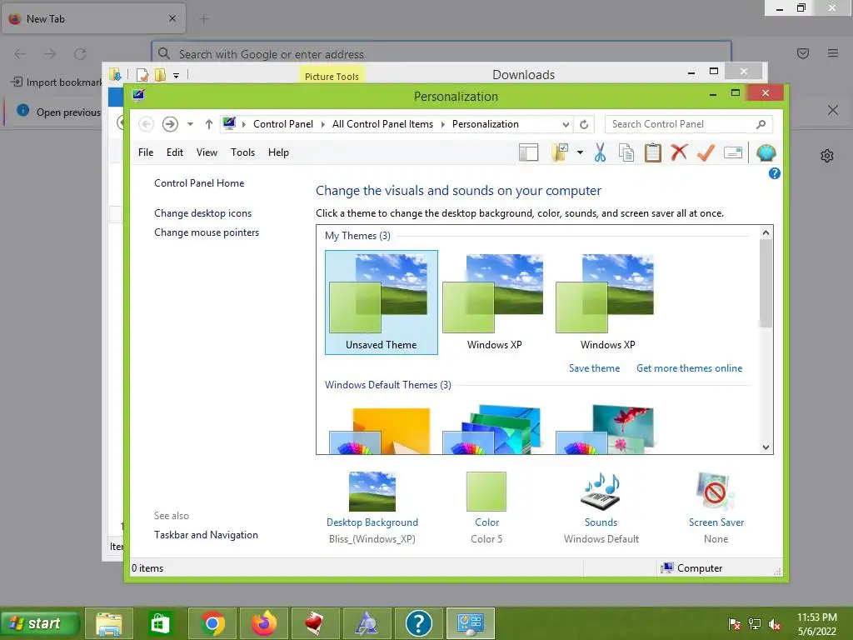
Task: Expand the chevron after All Control Panel Items
Action: click(443, 125)
